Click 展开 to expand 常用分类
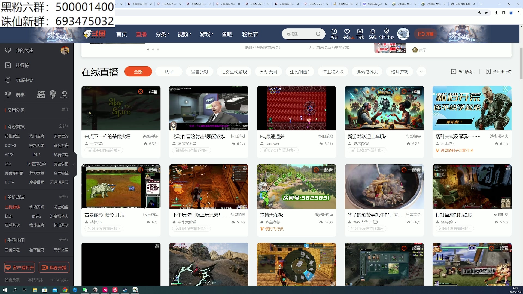 click(x=65, y=109)
